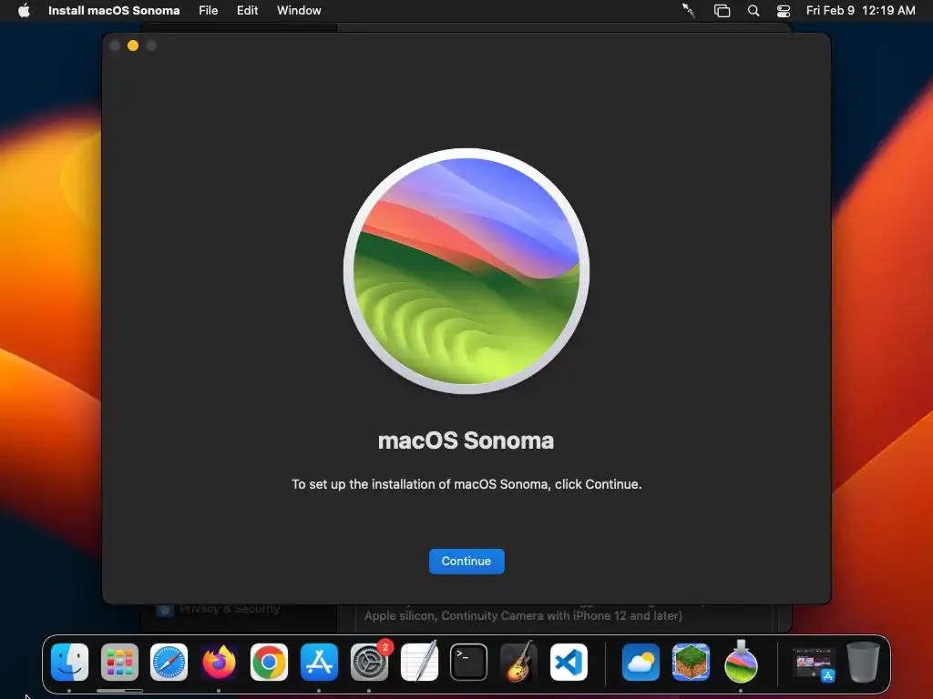Open Terminal from the Dock
Viewport: 933px width, 699px height.
pyautogui.click(x=469, y=663)
